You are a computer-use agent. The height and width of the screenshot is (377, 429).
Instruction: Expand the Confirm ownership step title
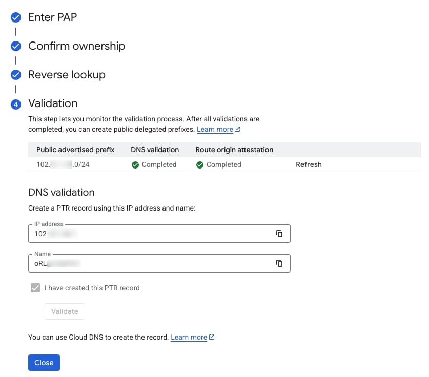[76, 46]
